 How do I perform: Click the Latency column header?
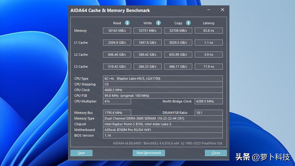(209, 23)
